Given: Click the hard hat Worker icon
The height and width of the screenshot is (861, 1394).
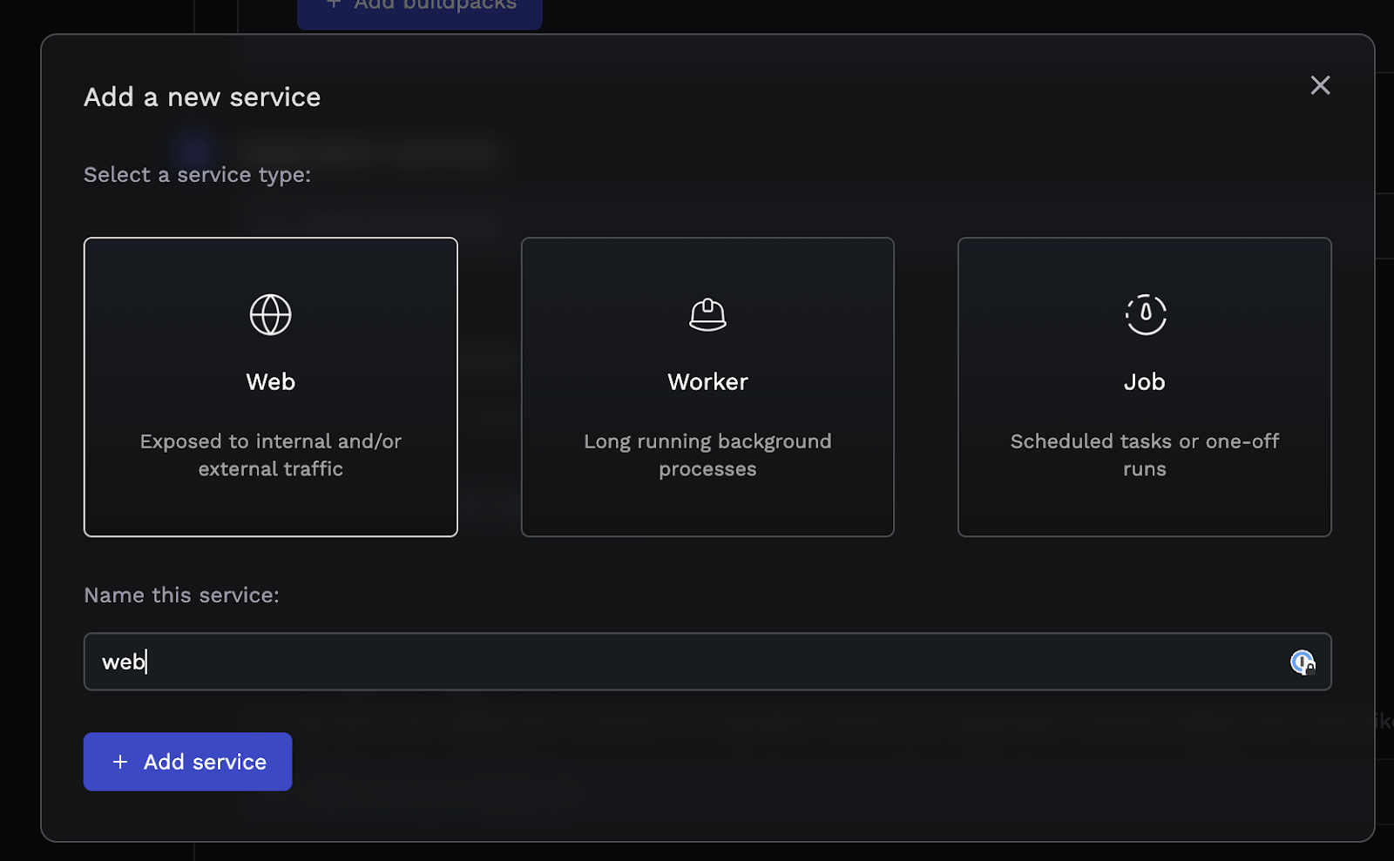Looking at the screenshot, I should point(707,314).
